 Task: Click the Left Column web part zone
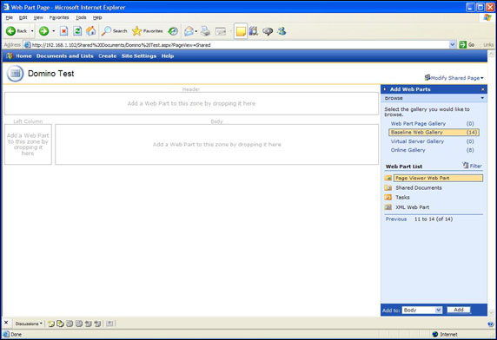[x=28, y=145]
